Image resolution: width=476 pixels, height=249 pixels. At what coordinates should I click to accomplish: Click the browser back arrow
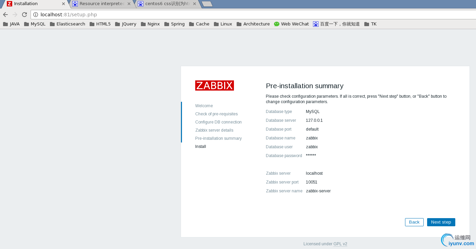[x=5, y=15]
